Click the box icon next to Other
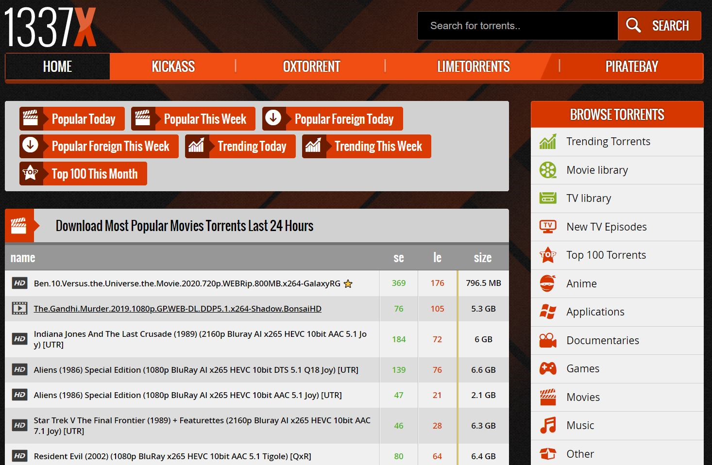This screenshot has height=465, width=712. click(548, 453)
